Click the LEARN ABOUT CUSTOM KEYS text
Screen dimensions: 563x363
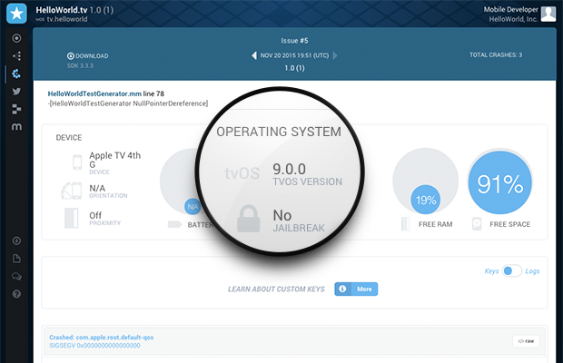276,289
